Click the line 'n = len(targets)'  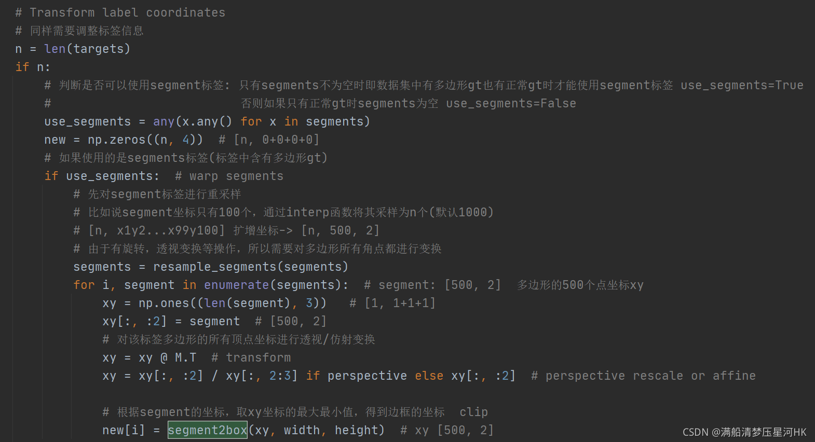click(73, 49)
